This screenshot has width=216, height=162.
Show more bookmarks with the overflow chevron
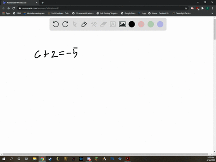212,13
